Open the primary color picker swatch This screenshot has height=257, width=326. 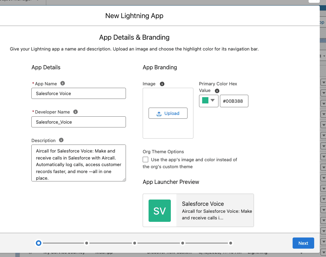(x=209, y=101)
